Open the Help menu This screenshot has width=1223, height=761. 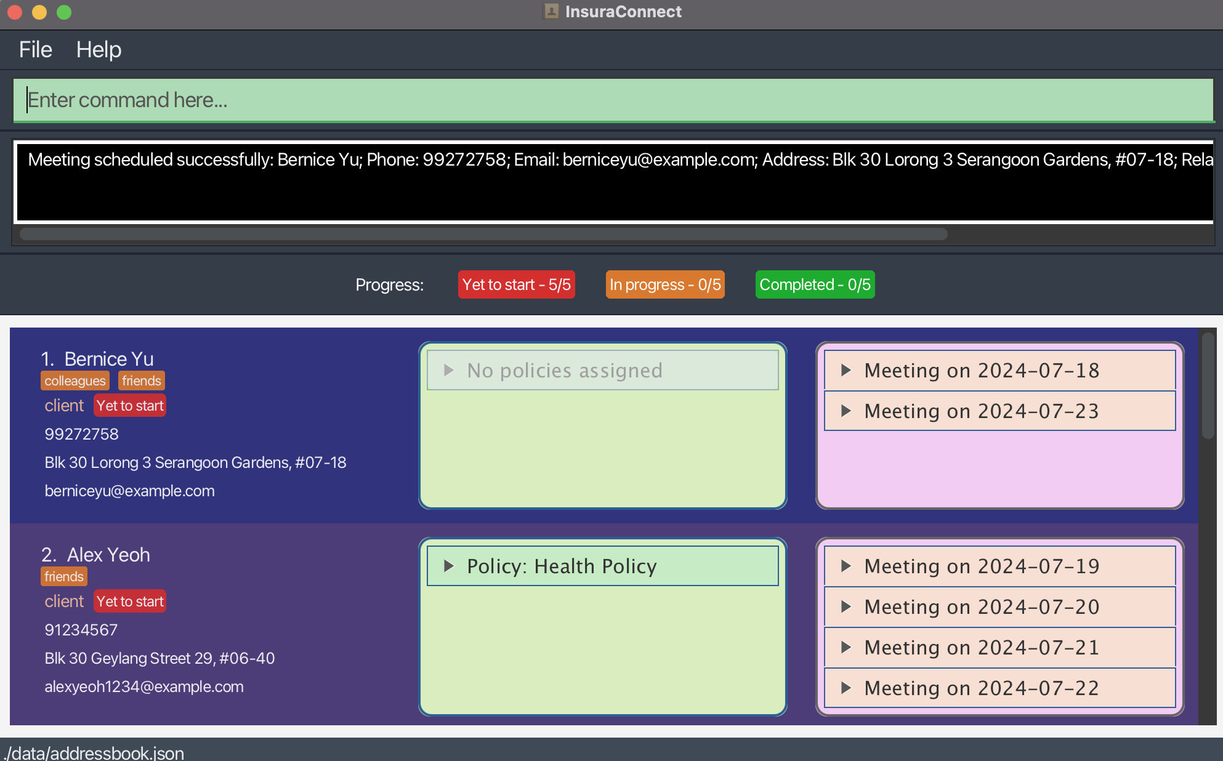(x=99, y=49)
